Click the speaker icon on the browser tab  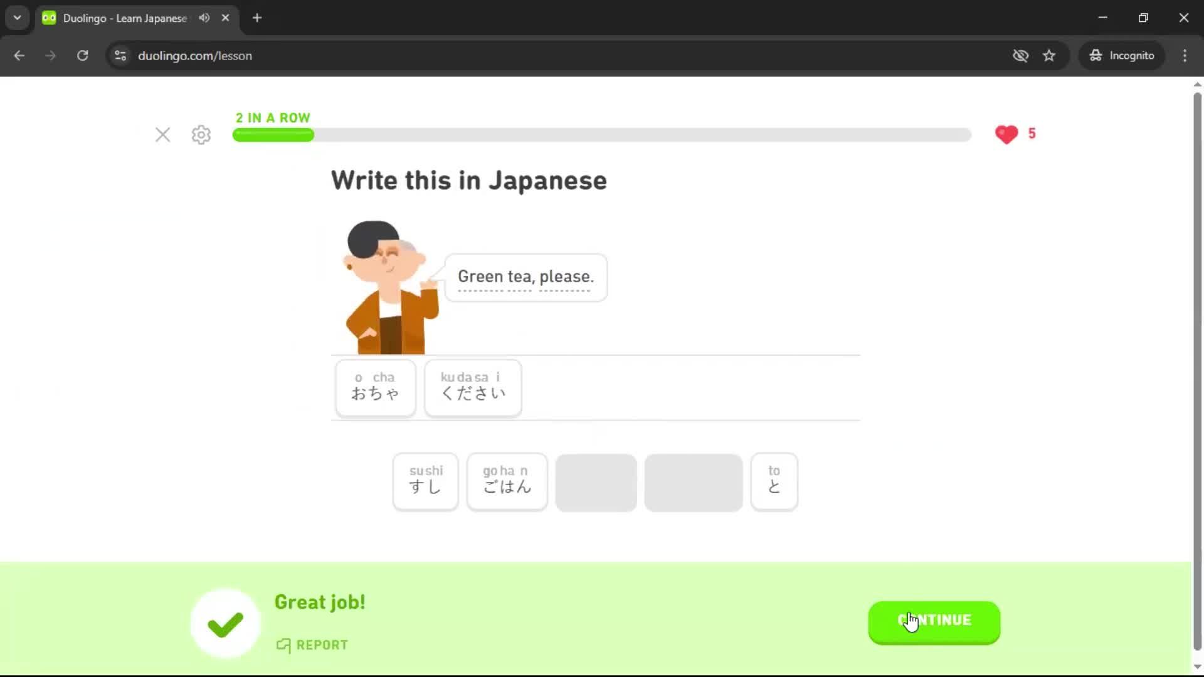coord(203,18)
